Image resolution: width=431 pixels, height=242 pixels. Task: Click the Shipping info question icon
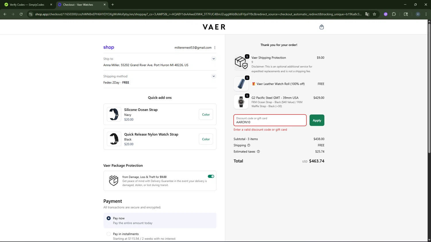(x=249, y=145)
